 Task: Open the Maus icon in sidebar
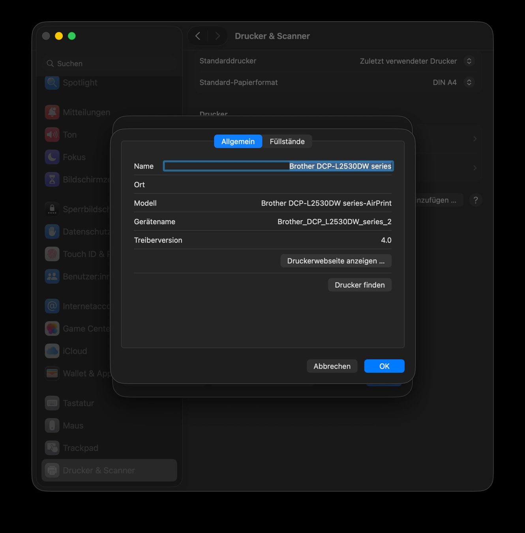pyautogui.click(x=52, y=426)
